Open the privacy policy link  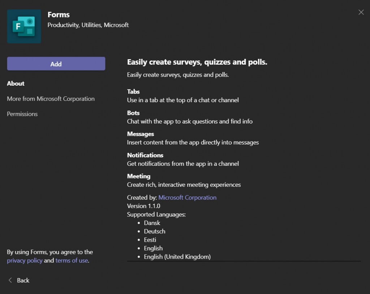click(25, 260)
